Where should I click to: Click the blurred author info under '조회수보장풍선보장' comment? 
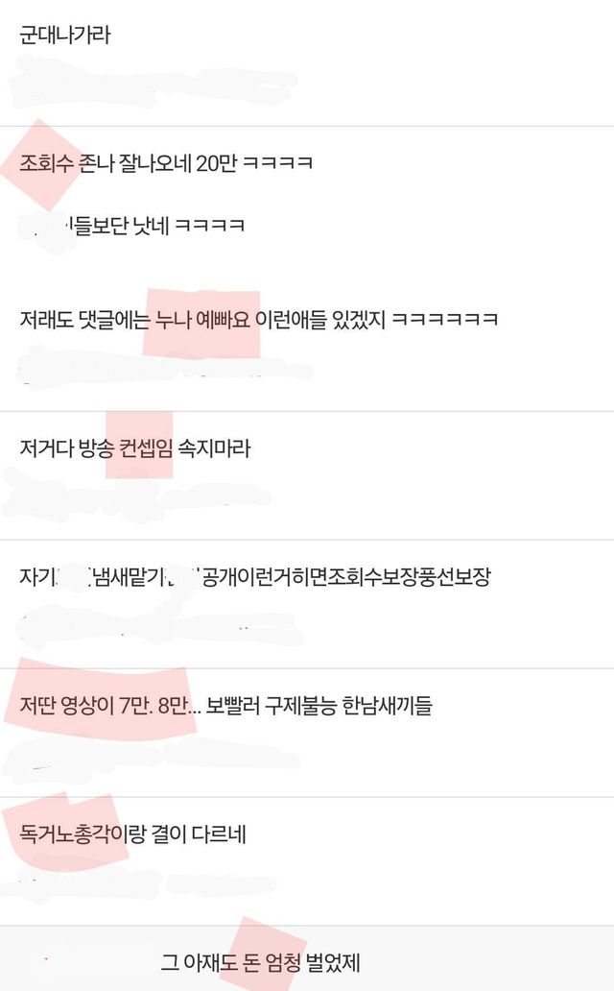pyautogui.click(x=158, y=624)
